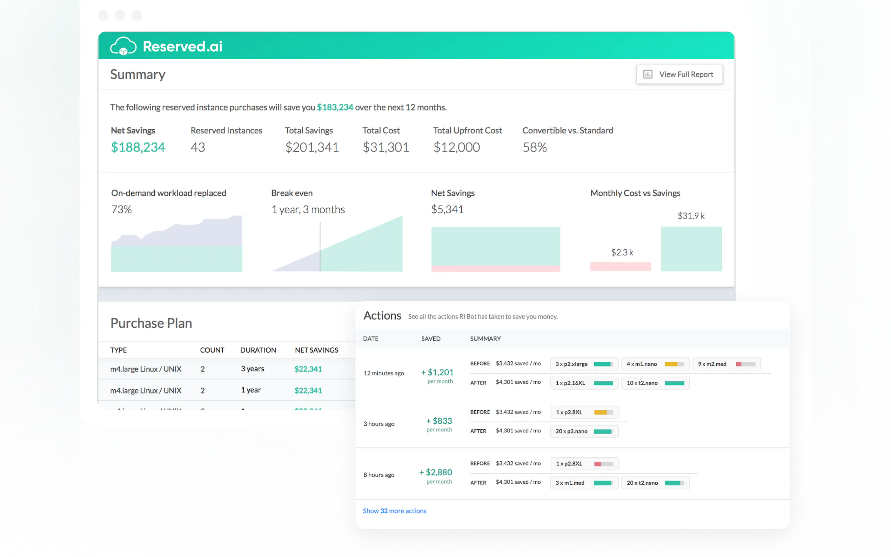Click the 9 x m2.med instance chip
Viewport: 891px width, 557px height.
(726, 364)
